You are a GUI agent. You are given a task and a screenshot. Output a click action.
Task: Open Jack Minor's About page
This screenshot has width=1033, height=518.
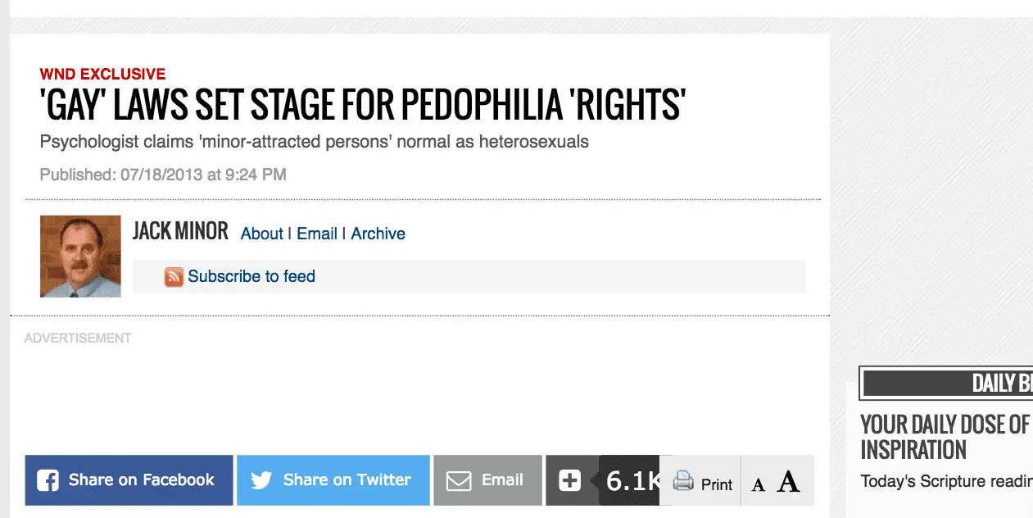(x=261, y=234)
